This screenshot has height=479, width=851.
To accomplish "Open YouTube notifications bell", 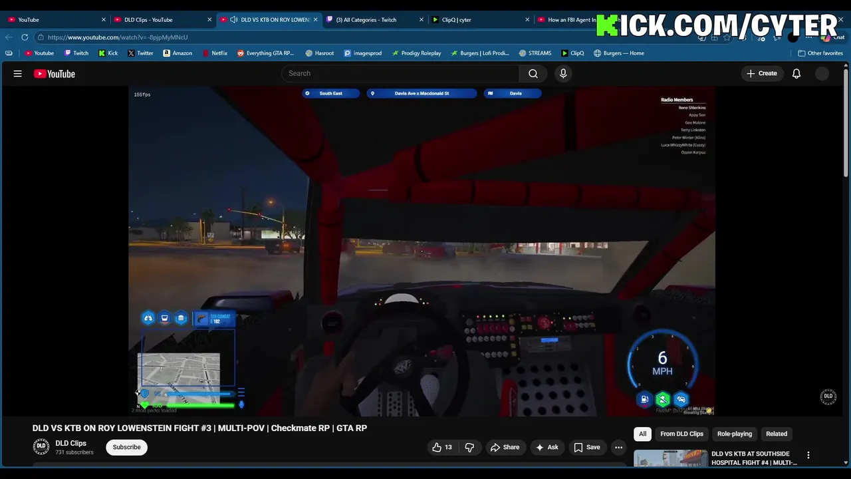I will [796, 74].
